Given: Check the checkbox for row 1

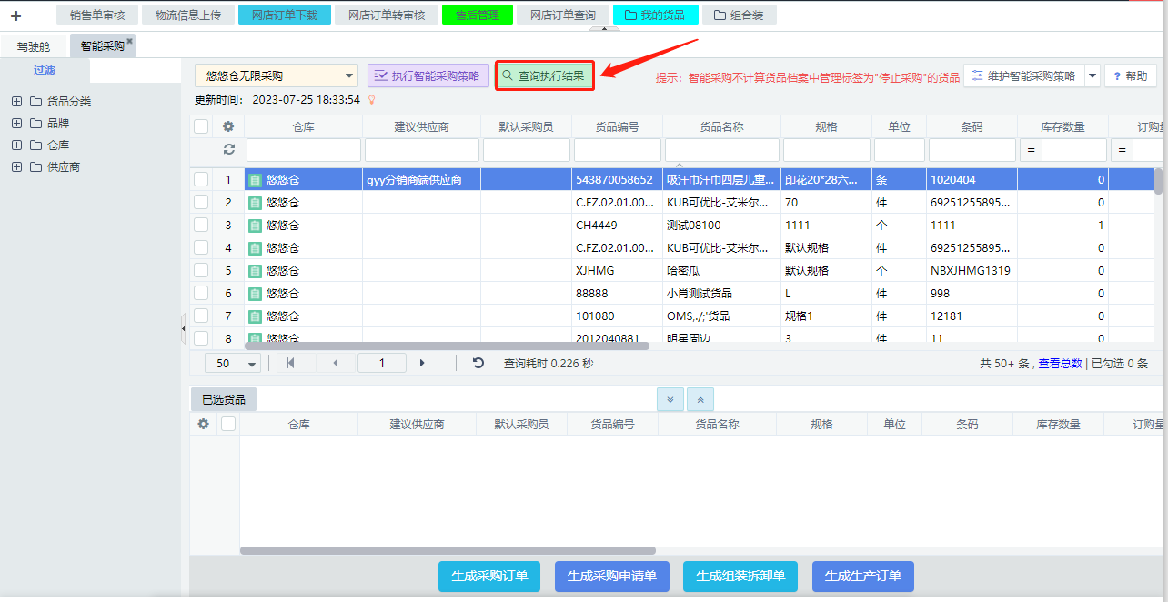Looking at the screenshot, I should (201, 180).
